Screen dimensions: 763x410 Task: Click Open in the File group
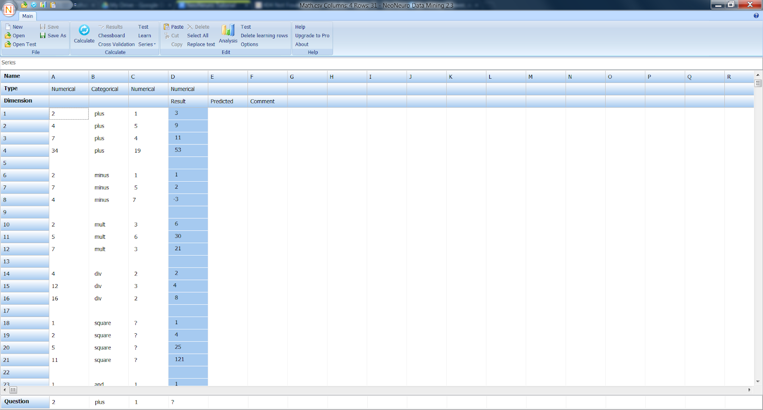[15, 36]
